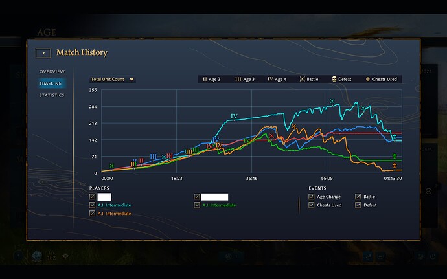Toggle the cyan A.I. Intermediate player checkbox
447x279 pixels.
93,205
